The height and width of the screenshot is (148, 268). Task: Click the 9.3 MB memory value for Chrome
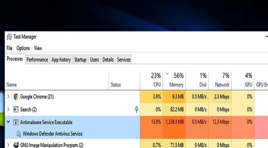pyautogui.click(x=178, y=96)
